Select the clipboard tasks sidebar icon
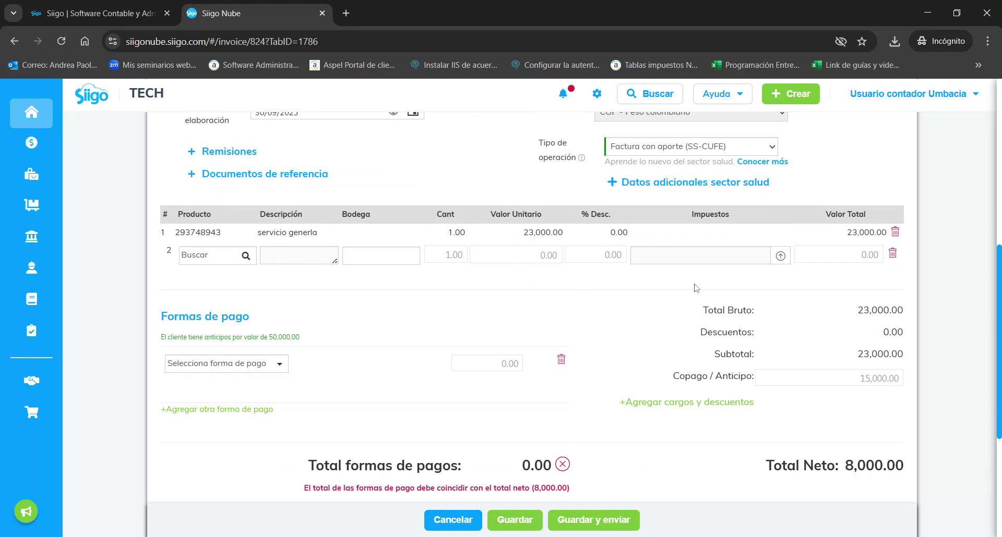This screenshot has height=537, width=1002. point(31,330)
